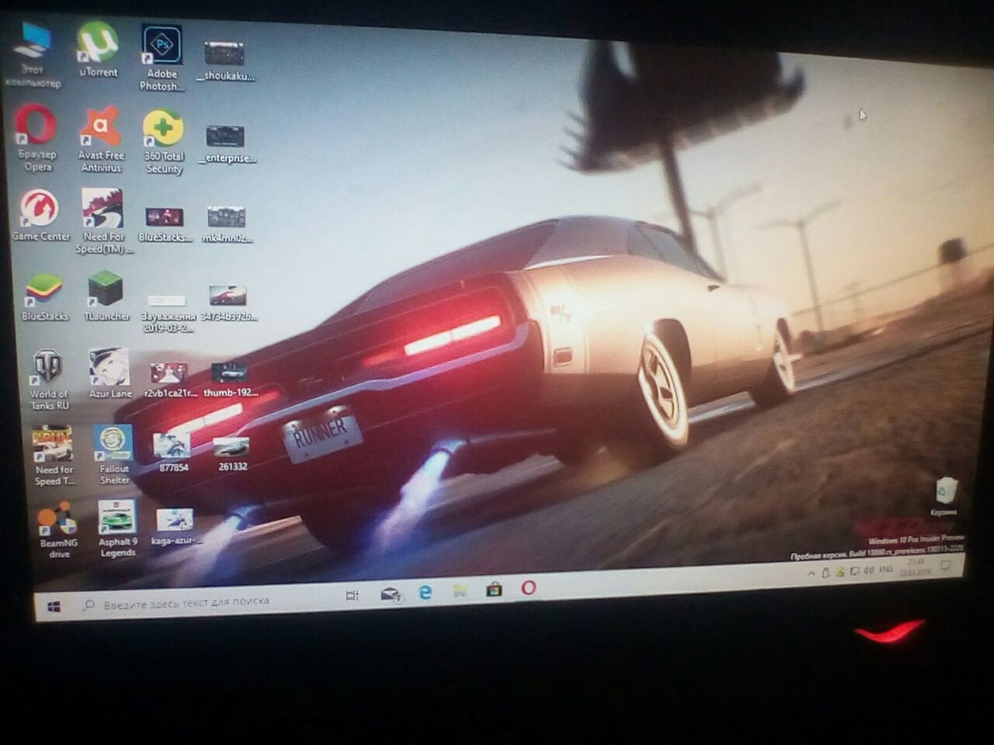Open the taskbar clock and date
Image resolution: width=994 pixels, height=745 pixels.
pyautogui.click(x=917, y=567)
